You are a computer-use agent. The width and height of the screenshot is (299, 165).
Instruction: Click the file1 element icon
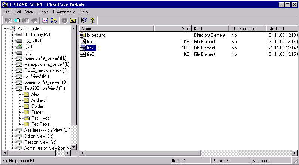[x=83, y=42]
